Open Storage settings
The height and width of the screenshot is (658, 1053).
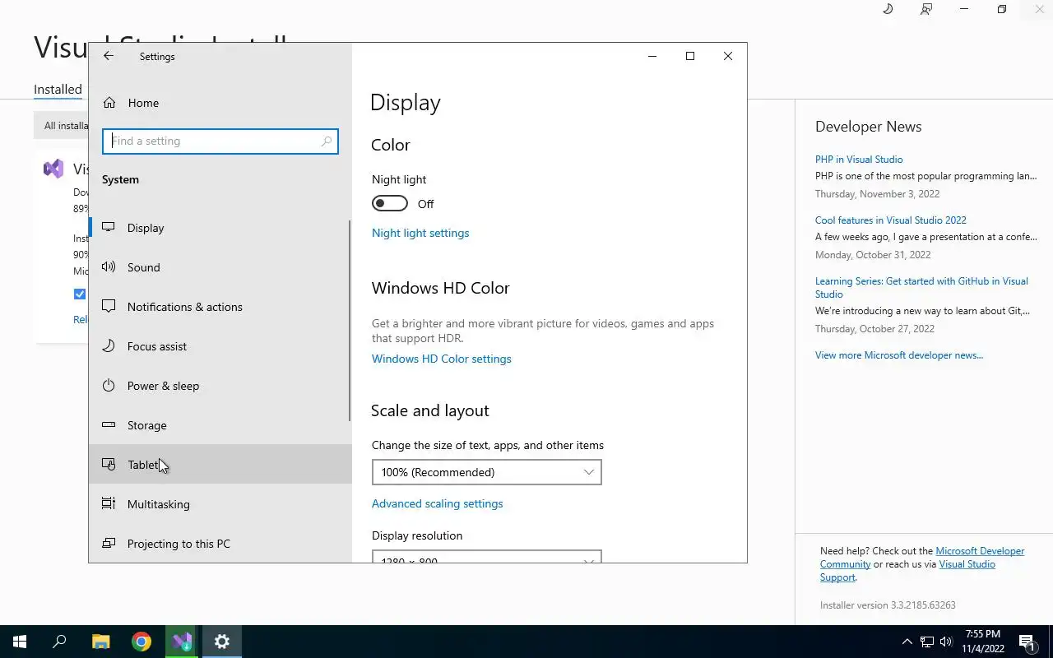point(220,425)
